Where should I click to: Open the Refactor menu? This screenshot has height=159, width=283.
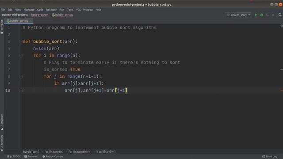[x=51, y=10]
